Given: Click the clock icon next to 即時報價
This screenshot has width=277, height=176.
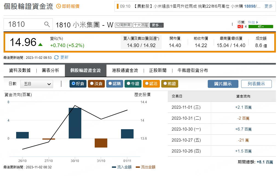Looking at the screenshot, I should [x=59, y=6].
